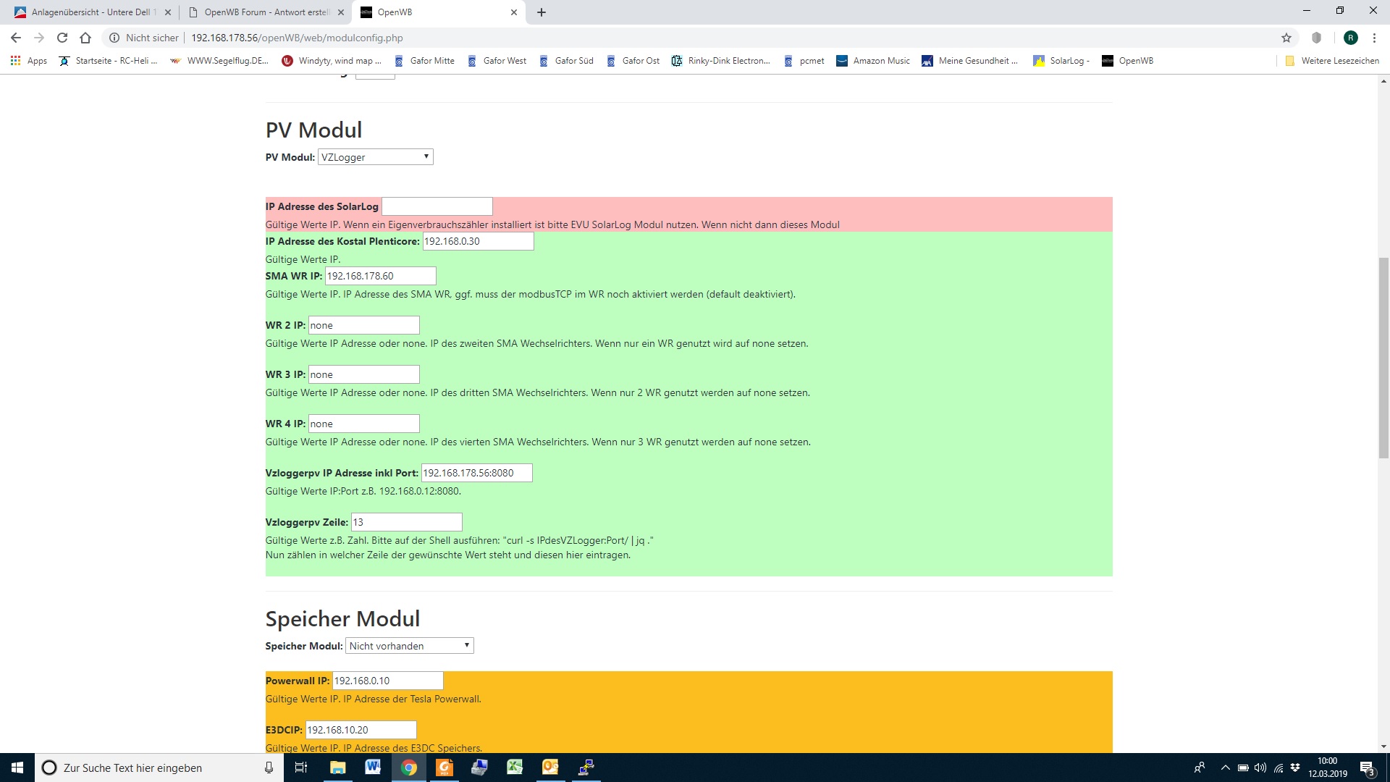1390x782 pixels.
Task: Close the Anlagenübersicht tab
Action: click(168, 12)
